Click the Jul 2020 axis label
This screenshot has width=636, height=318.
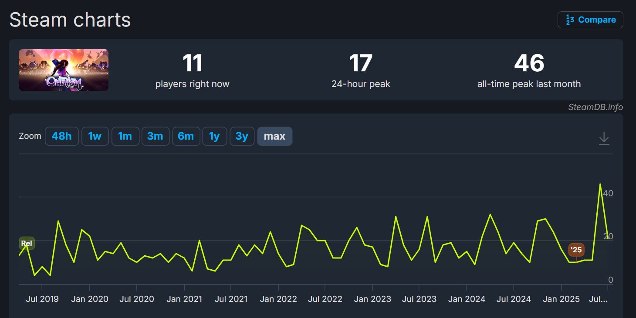point(137,299)
